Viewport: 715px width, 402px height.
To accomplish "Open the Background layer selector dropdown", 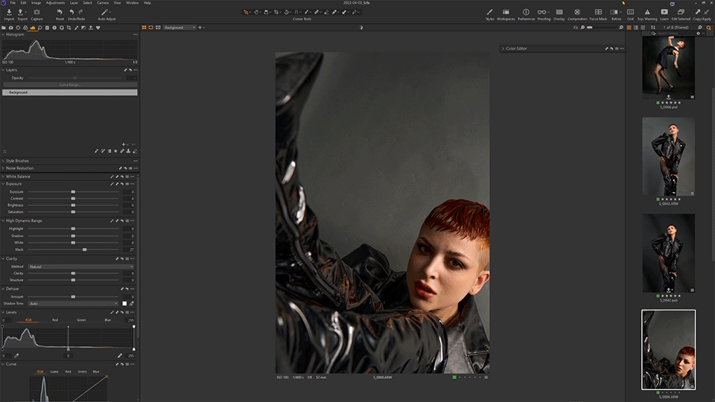I will tap(179, 28).
